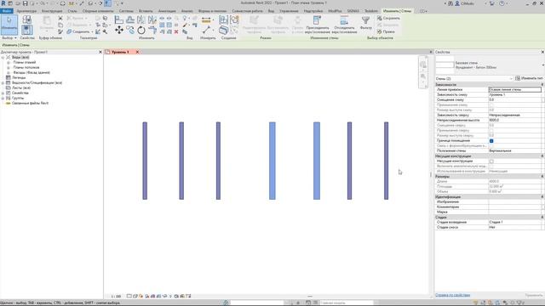Click the Move tool cross-arrows icon
Screen dimensions: 545x306
click(x=119, y=31)
